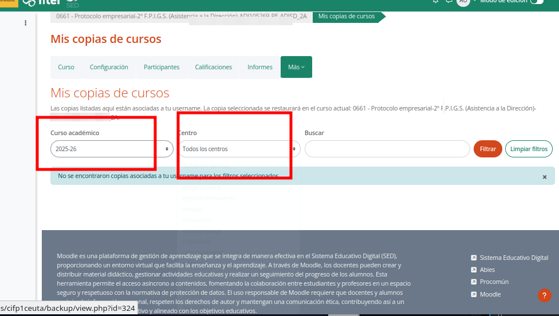
Task: Click the Filtrar button
Action: click(x=488, y=149)
